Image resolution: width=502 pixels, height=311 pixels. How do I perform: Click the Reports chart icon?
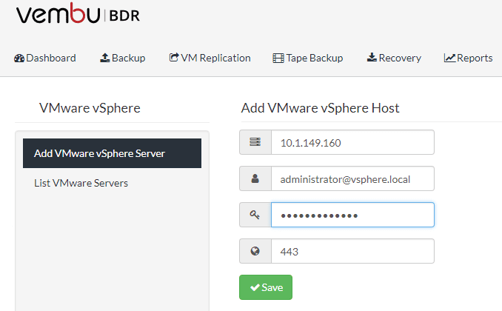click(449, 58)
